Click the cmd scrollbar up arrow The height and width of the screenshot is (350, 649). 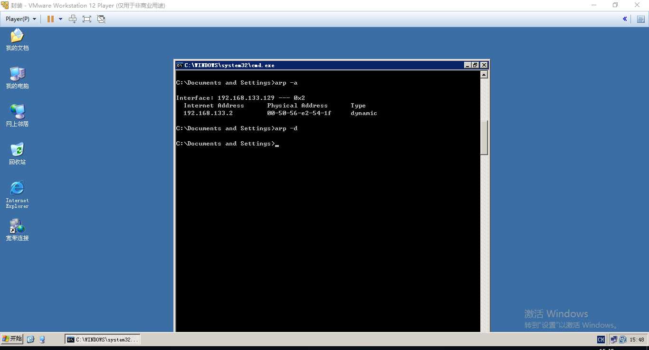click(484, 75)
